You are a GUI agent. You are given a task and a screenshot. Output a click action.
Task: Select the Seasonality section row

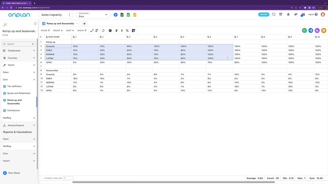point(58,71)
